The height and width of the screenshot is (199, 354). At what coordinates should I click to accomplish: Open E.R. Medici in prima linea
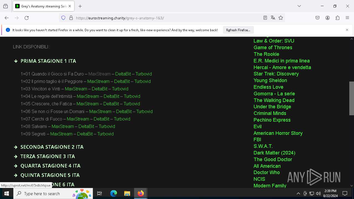(282, 61)
